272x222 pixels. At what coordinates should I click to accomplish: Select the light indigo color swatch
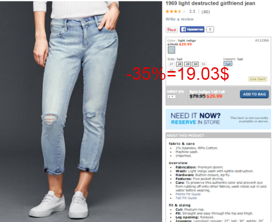pyautogui.click(x=172, y=50)
